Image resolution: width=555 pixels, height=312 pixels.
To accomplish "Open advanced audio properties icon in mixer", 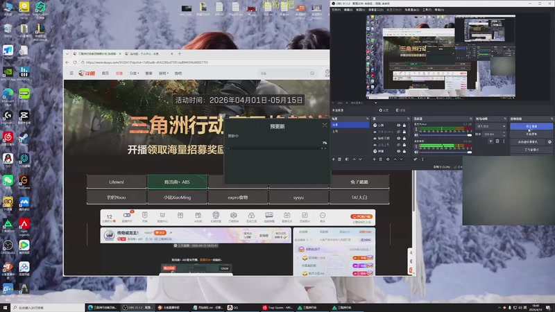I will pos(416,159).
